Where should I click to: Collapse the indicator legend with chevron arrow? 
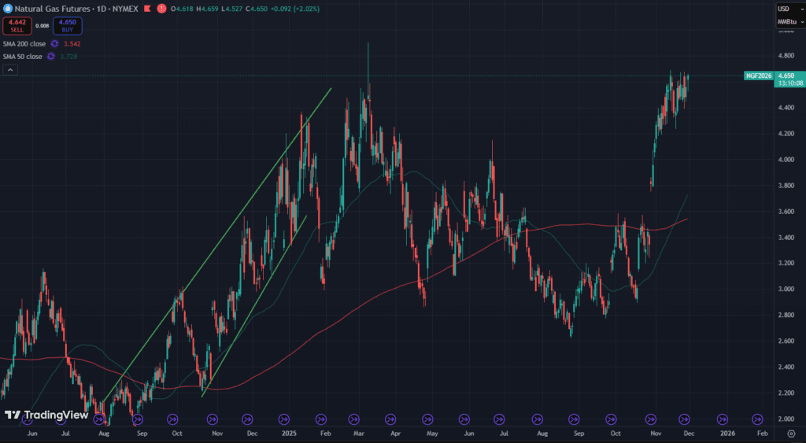pyautogui.click(x=10, y=70)
